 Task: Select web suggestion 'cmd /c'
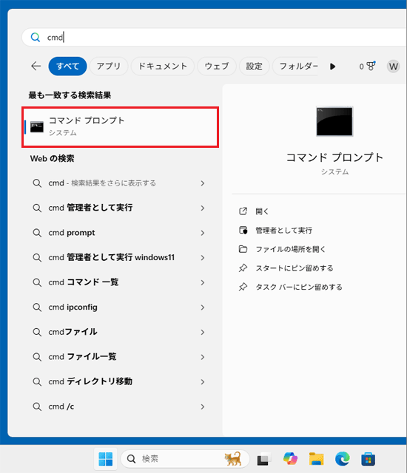point(119,406)
